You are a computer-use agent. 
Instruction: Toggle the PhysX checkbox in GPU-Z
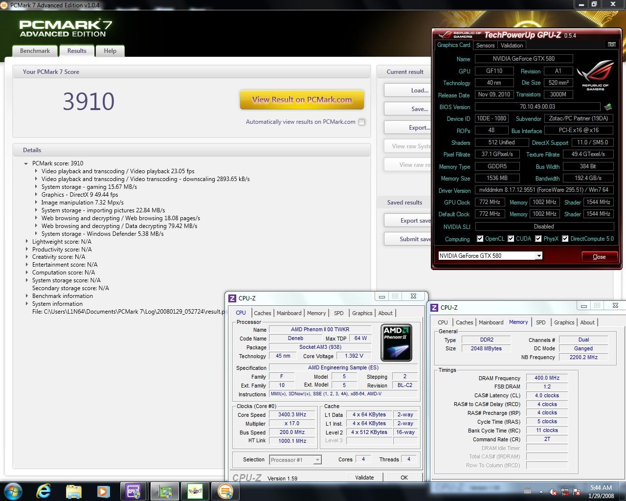[x=538, y=239]
